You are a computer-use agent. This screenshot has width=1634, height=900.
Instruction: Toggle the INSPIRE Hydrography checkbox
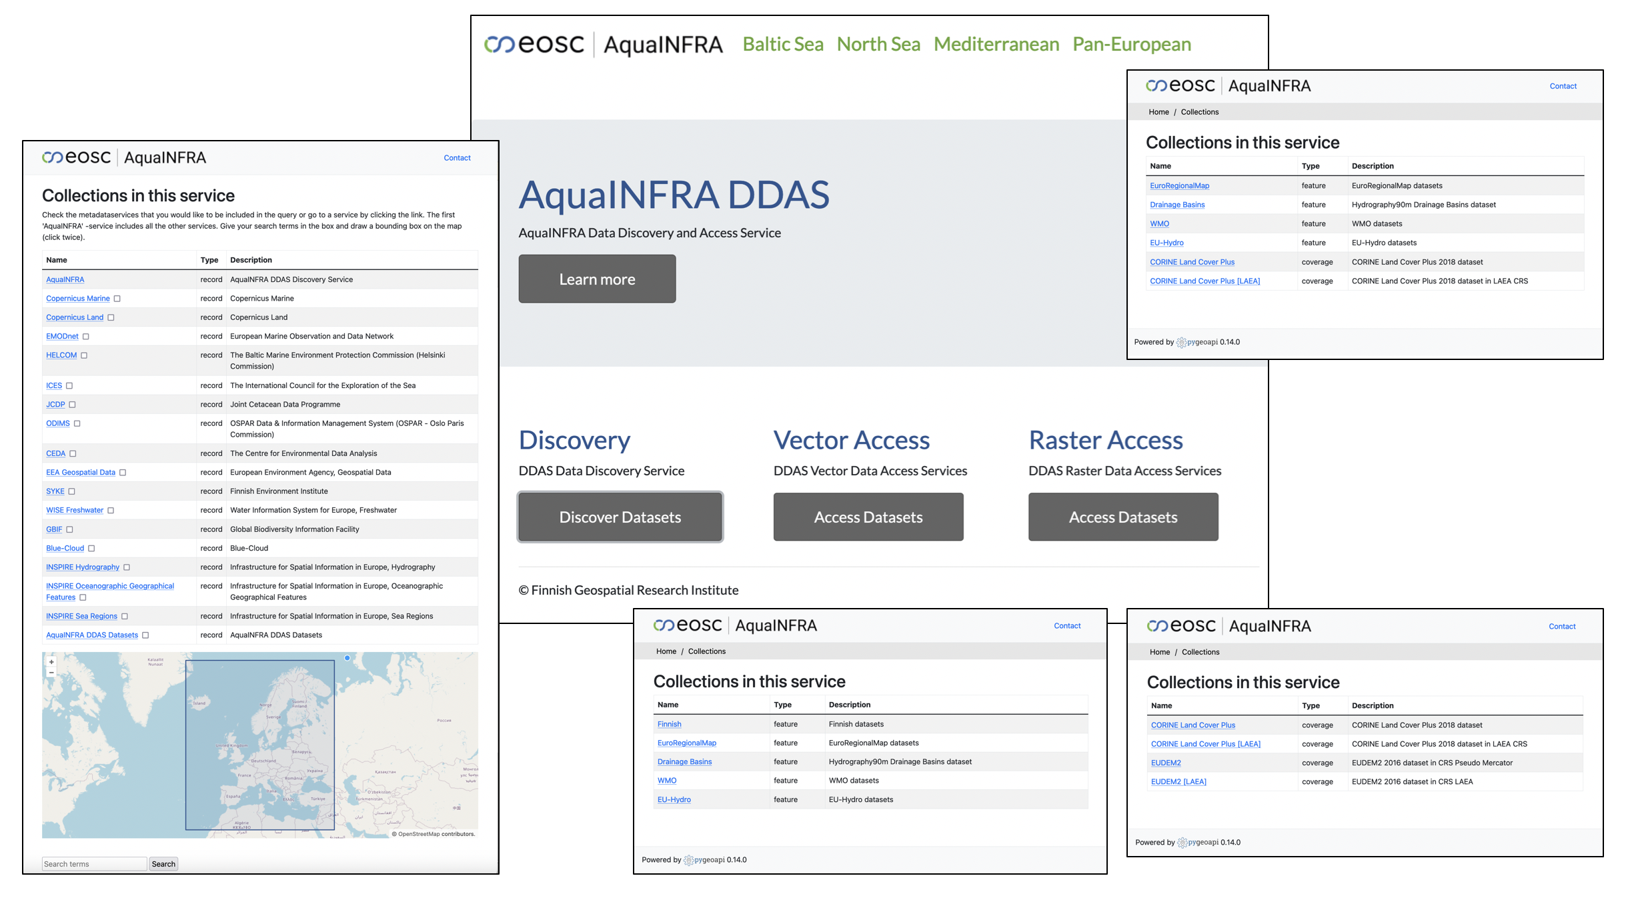coord(127,567)
